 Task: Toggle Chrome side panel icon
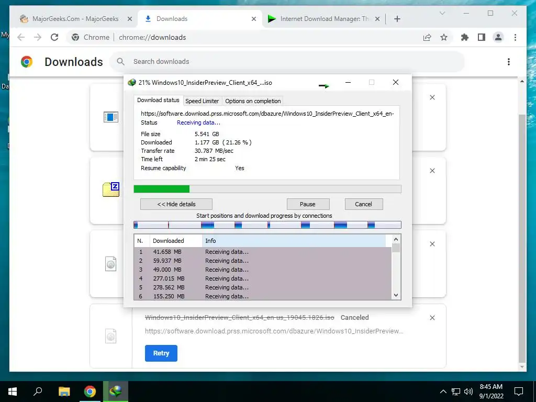482,37
